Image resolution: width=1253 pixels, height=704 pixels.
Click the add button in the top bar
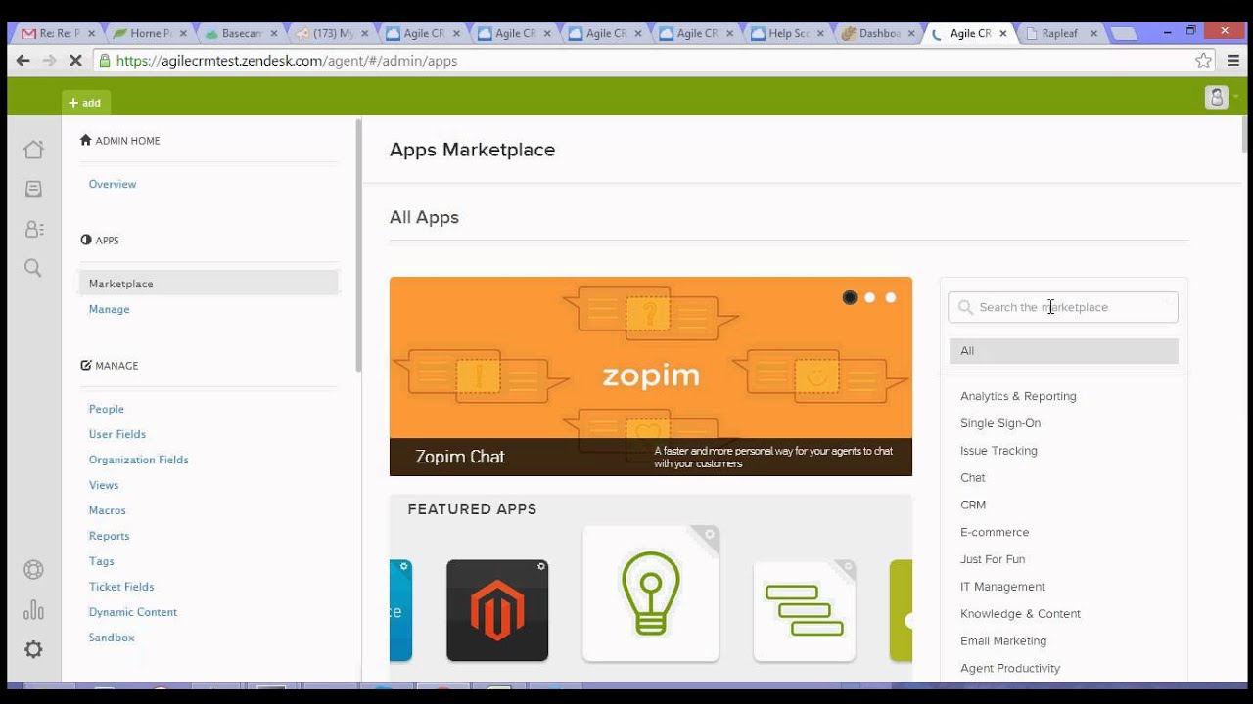[85, 103]
